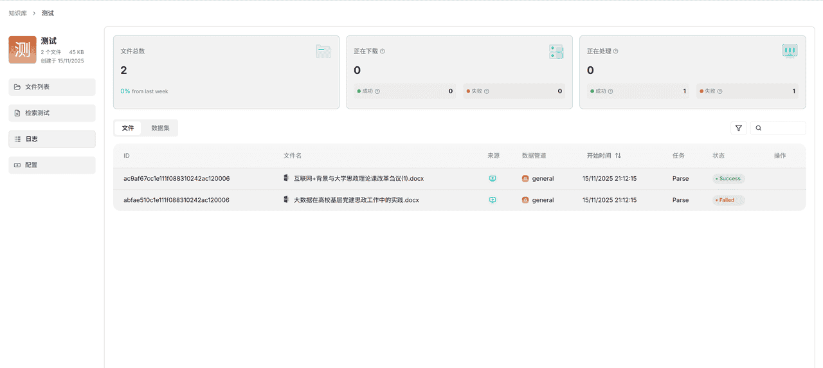Click the general pipeline icon in first row
The image size is (823, 368).
[x=525, y=179]
